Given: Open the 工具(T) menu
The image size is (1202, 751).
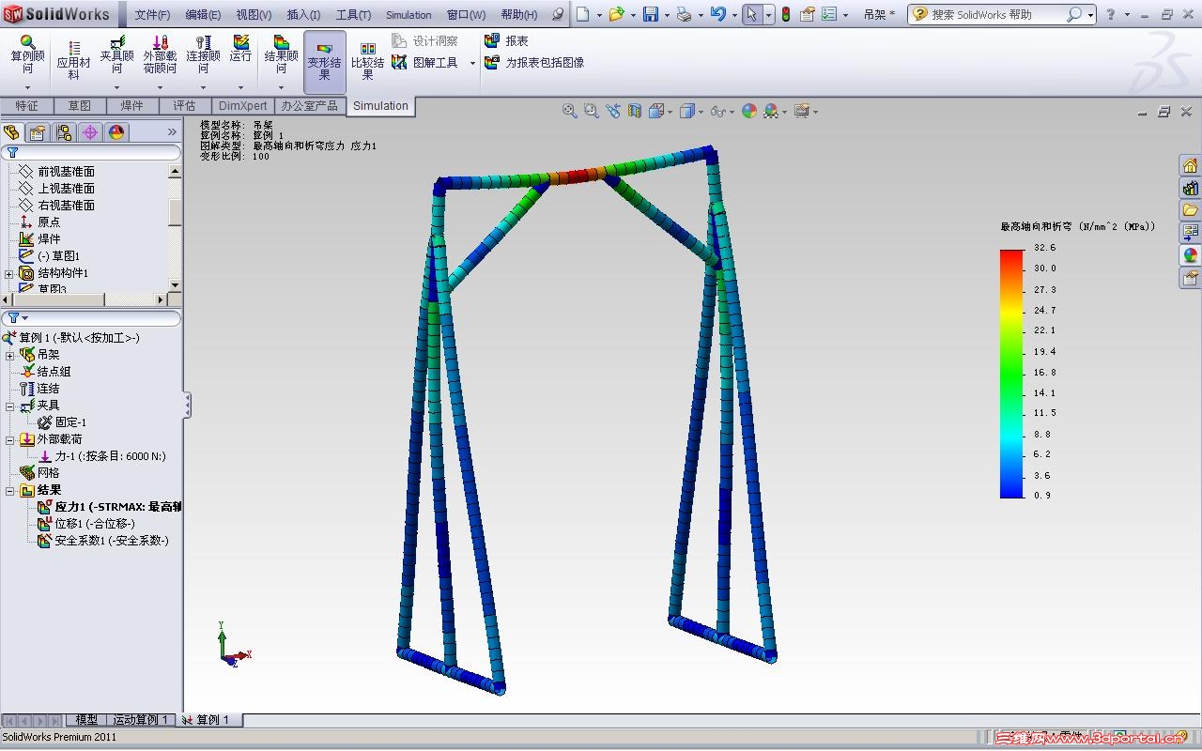Looking at the screenshot, I should [353, 15].
